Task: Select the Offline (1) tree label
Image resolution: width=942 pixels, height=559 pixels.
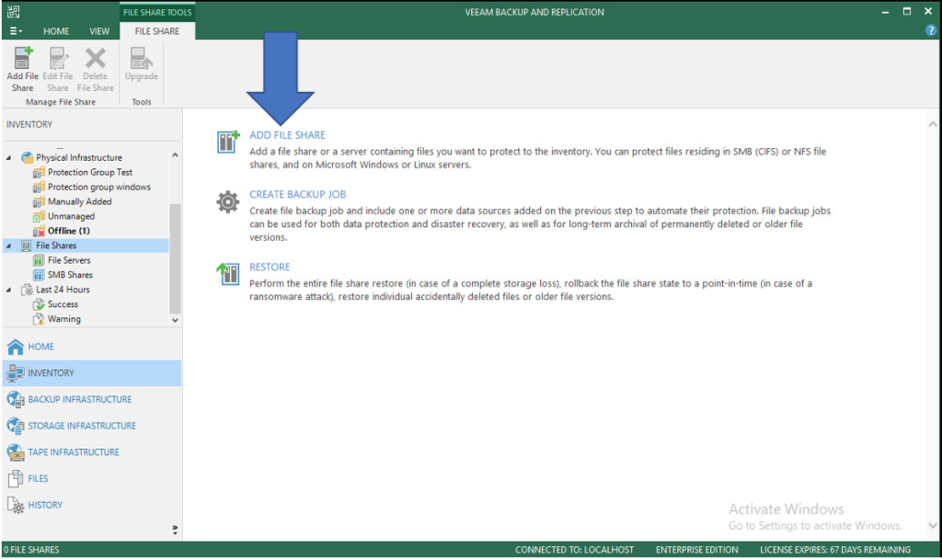Action: 69,231
